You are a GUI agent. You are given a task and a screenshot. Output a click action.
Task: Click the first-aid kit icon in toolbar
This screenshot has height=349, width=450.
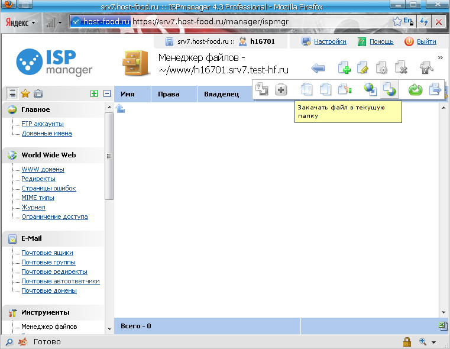click(281, 89)
